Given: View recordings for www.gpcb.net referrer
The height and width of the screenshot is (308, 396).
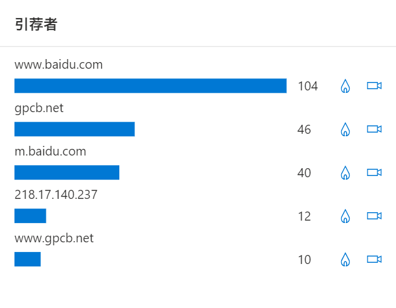Looking at the screenshot, I should click(x=374, y=259).
